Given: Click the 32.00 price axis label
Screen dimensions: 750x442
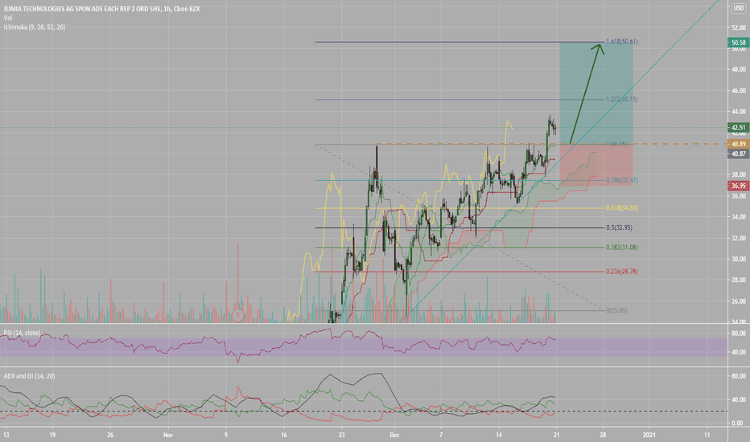Looking at the screenshot, I should tap(738, 238).
